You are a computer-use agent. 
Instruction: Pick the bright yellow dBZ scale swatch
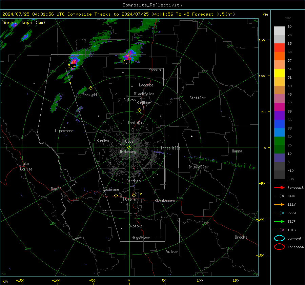(279, 73)
